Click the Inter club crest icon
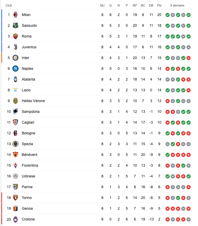The image size is (198, 226). pos(15,58)
